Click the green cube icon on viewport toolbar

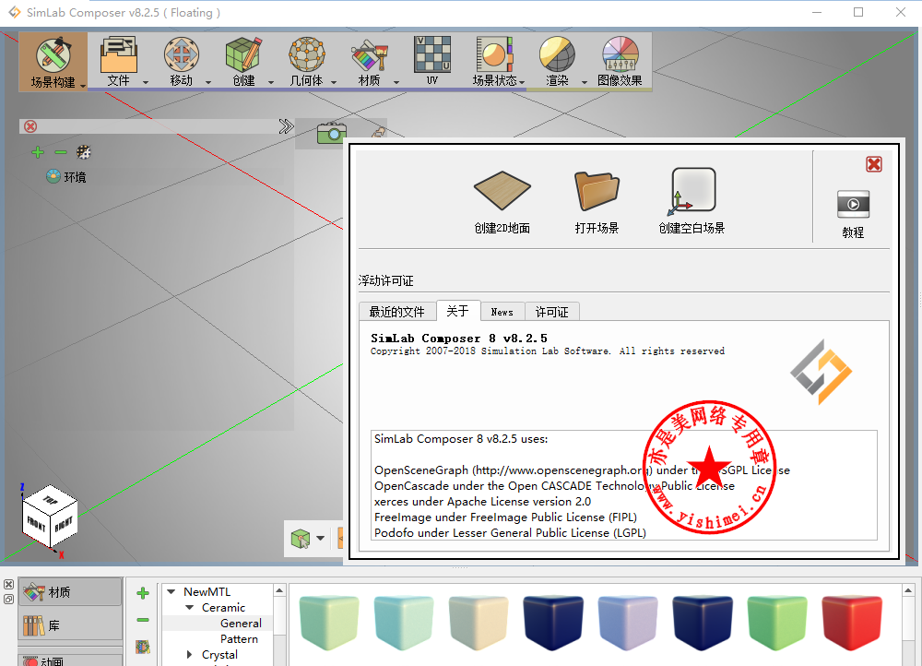pos(301,538)
